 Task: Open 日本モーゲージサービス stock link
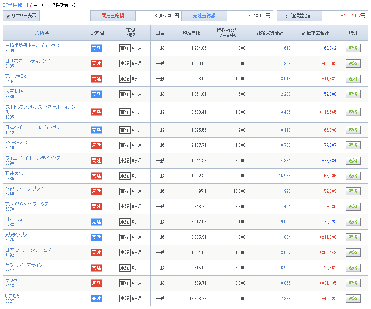[x=28, y=250]
